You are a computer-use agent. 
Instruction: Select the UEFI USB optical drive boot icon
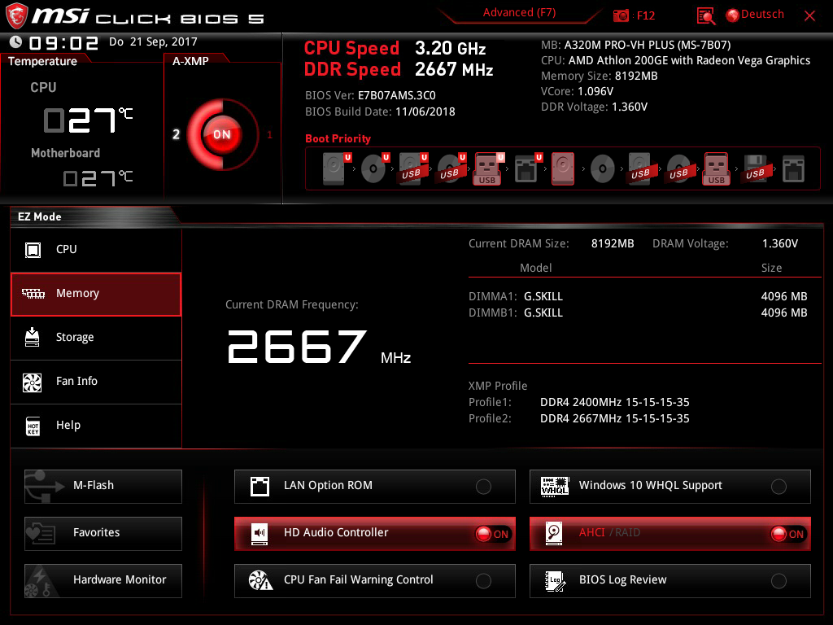pyautogui.click(x=451, y=169)
